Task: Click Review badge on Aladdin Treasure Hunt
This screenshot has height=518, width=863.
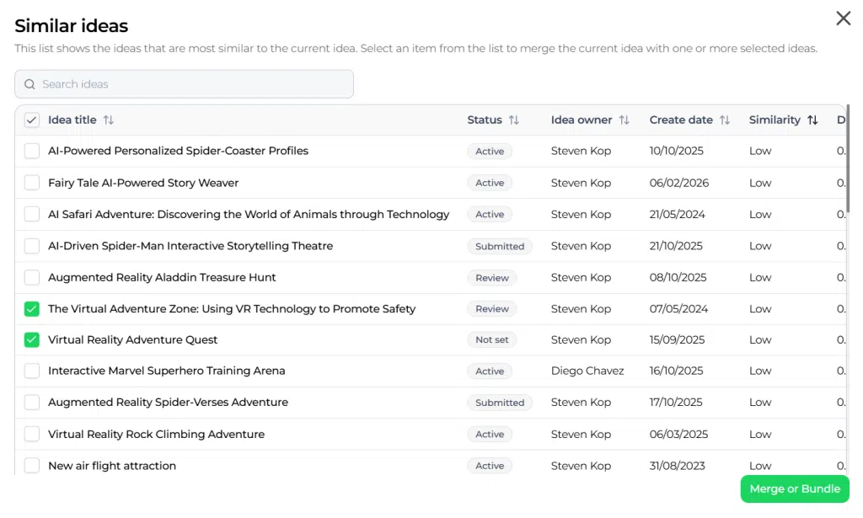Action: [x=492, y=278]
